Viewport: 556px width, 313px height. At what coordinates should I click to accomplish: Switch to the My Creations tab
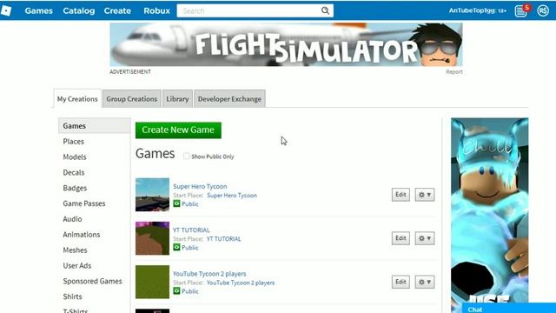[77, 98]
